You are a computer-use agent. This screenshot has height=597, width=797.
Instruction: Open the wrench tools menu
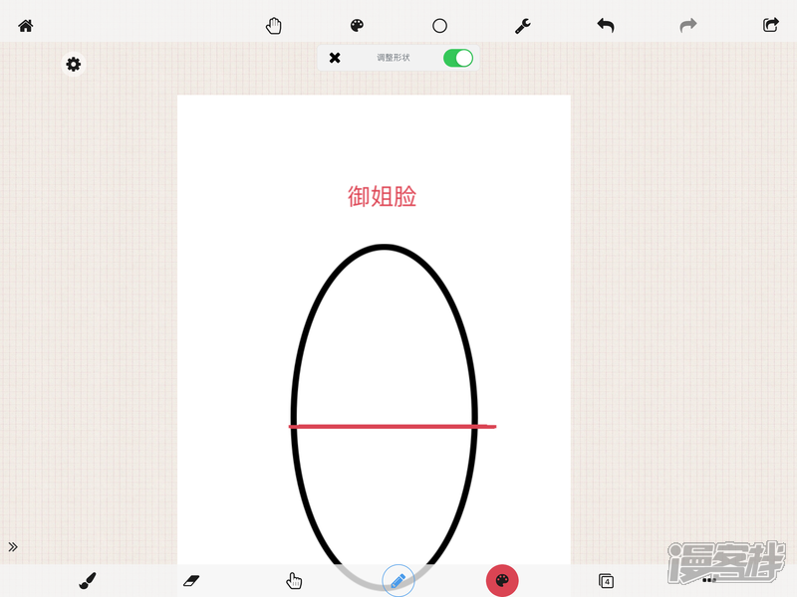(522, 26)
